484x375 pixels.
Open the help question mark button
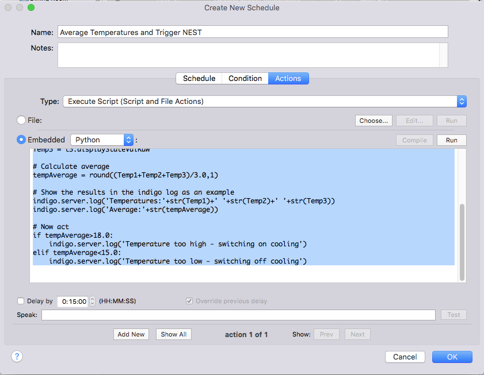17,357
